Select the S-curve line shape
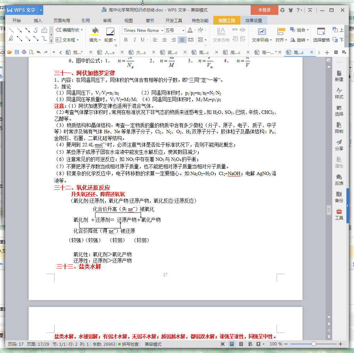Image resolution: width=354 pixels, height=353 pixels. [x=36, y=30]
